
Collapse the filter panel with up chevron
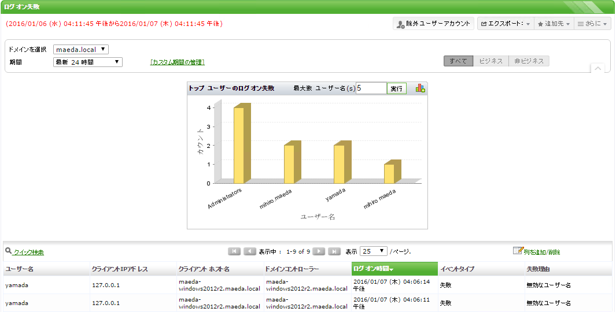pos(597,69)
